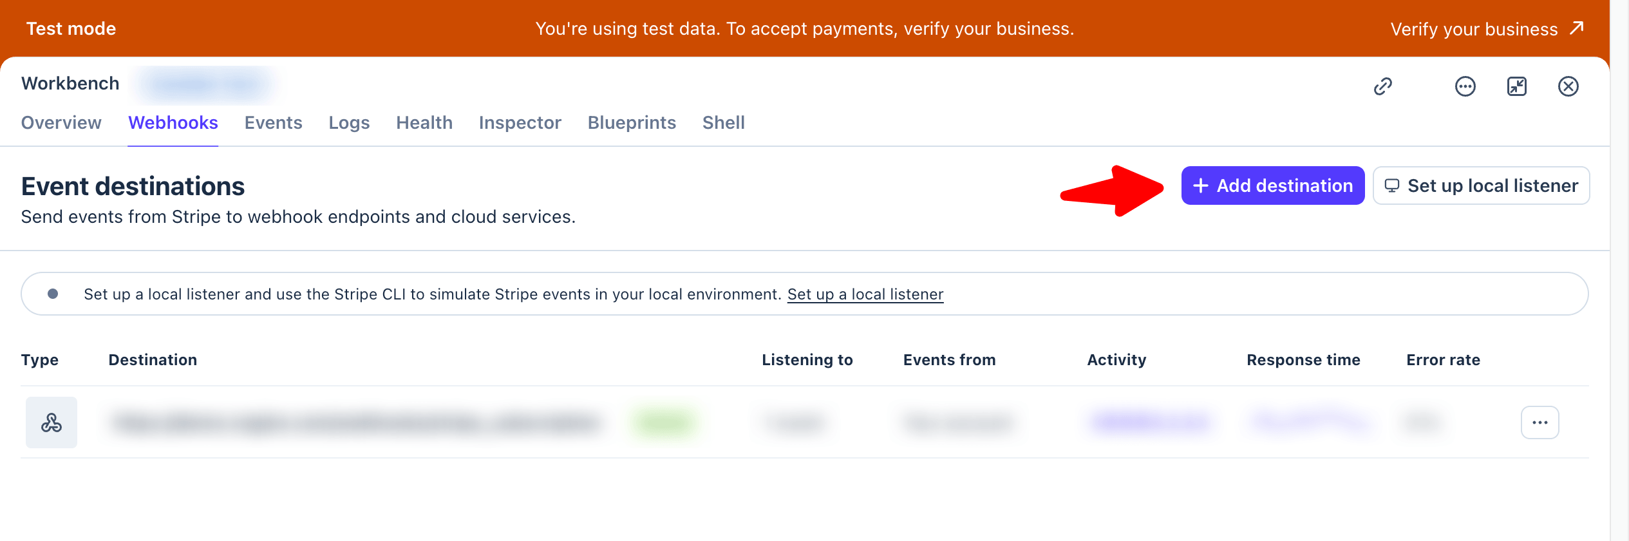Switch to the Events tab
1629x541 pixels.
[273, 122]
